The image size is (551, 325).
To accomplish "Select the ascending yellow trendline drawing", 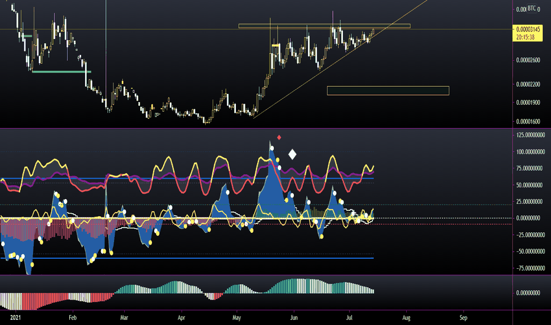I will (340, 59).
